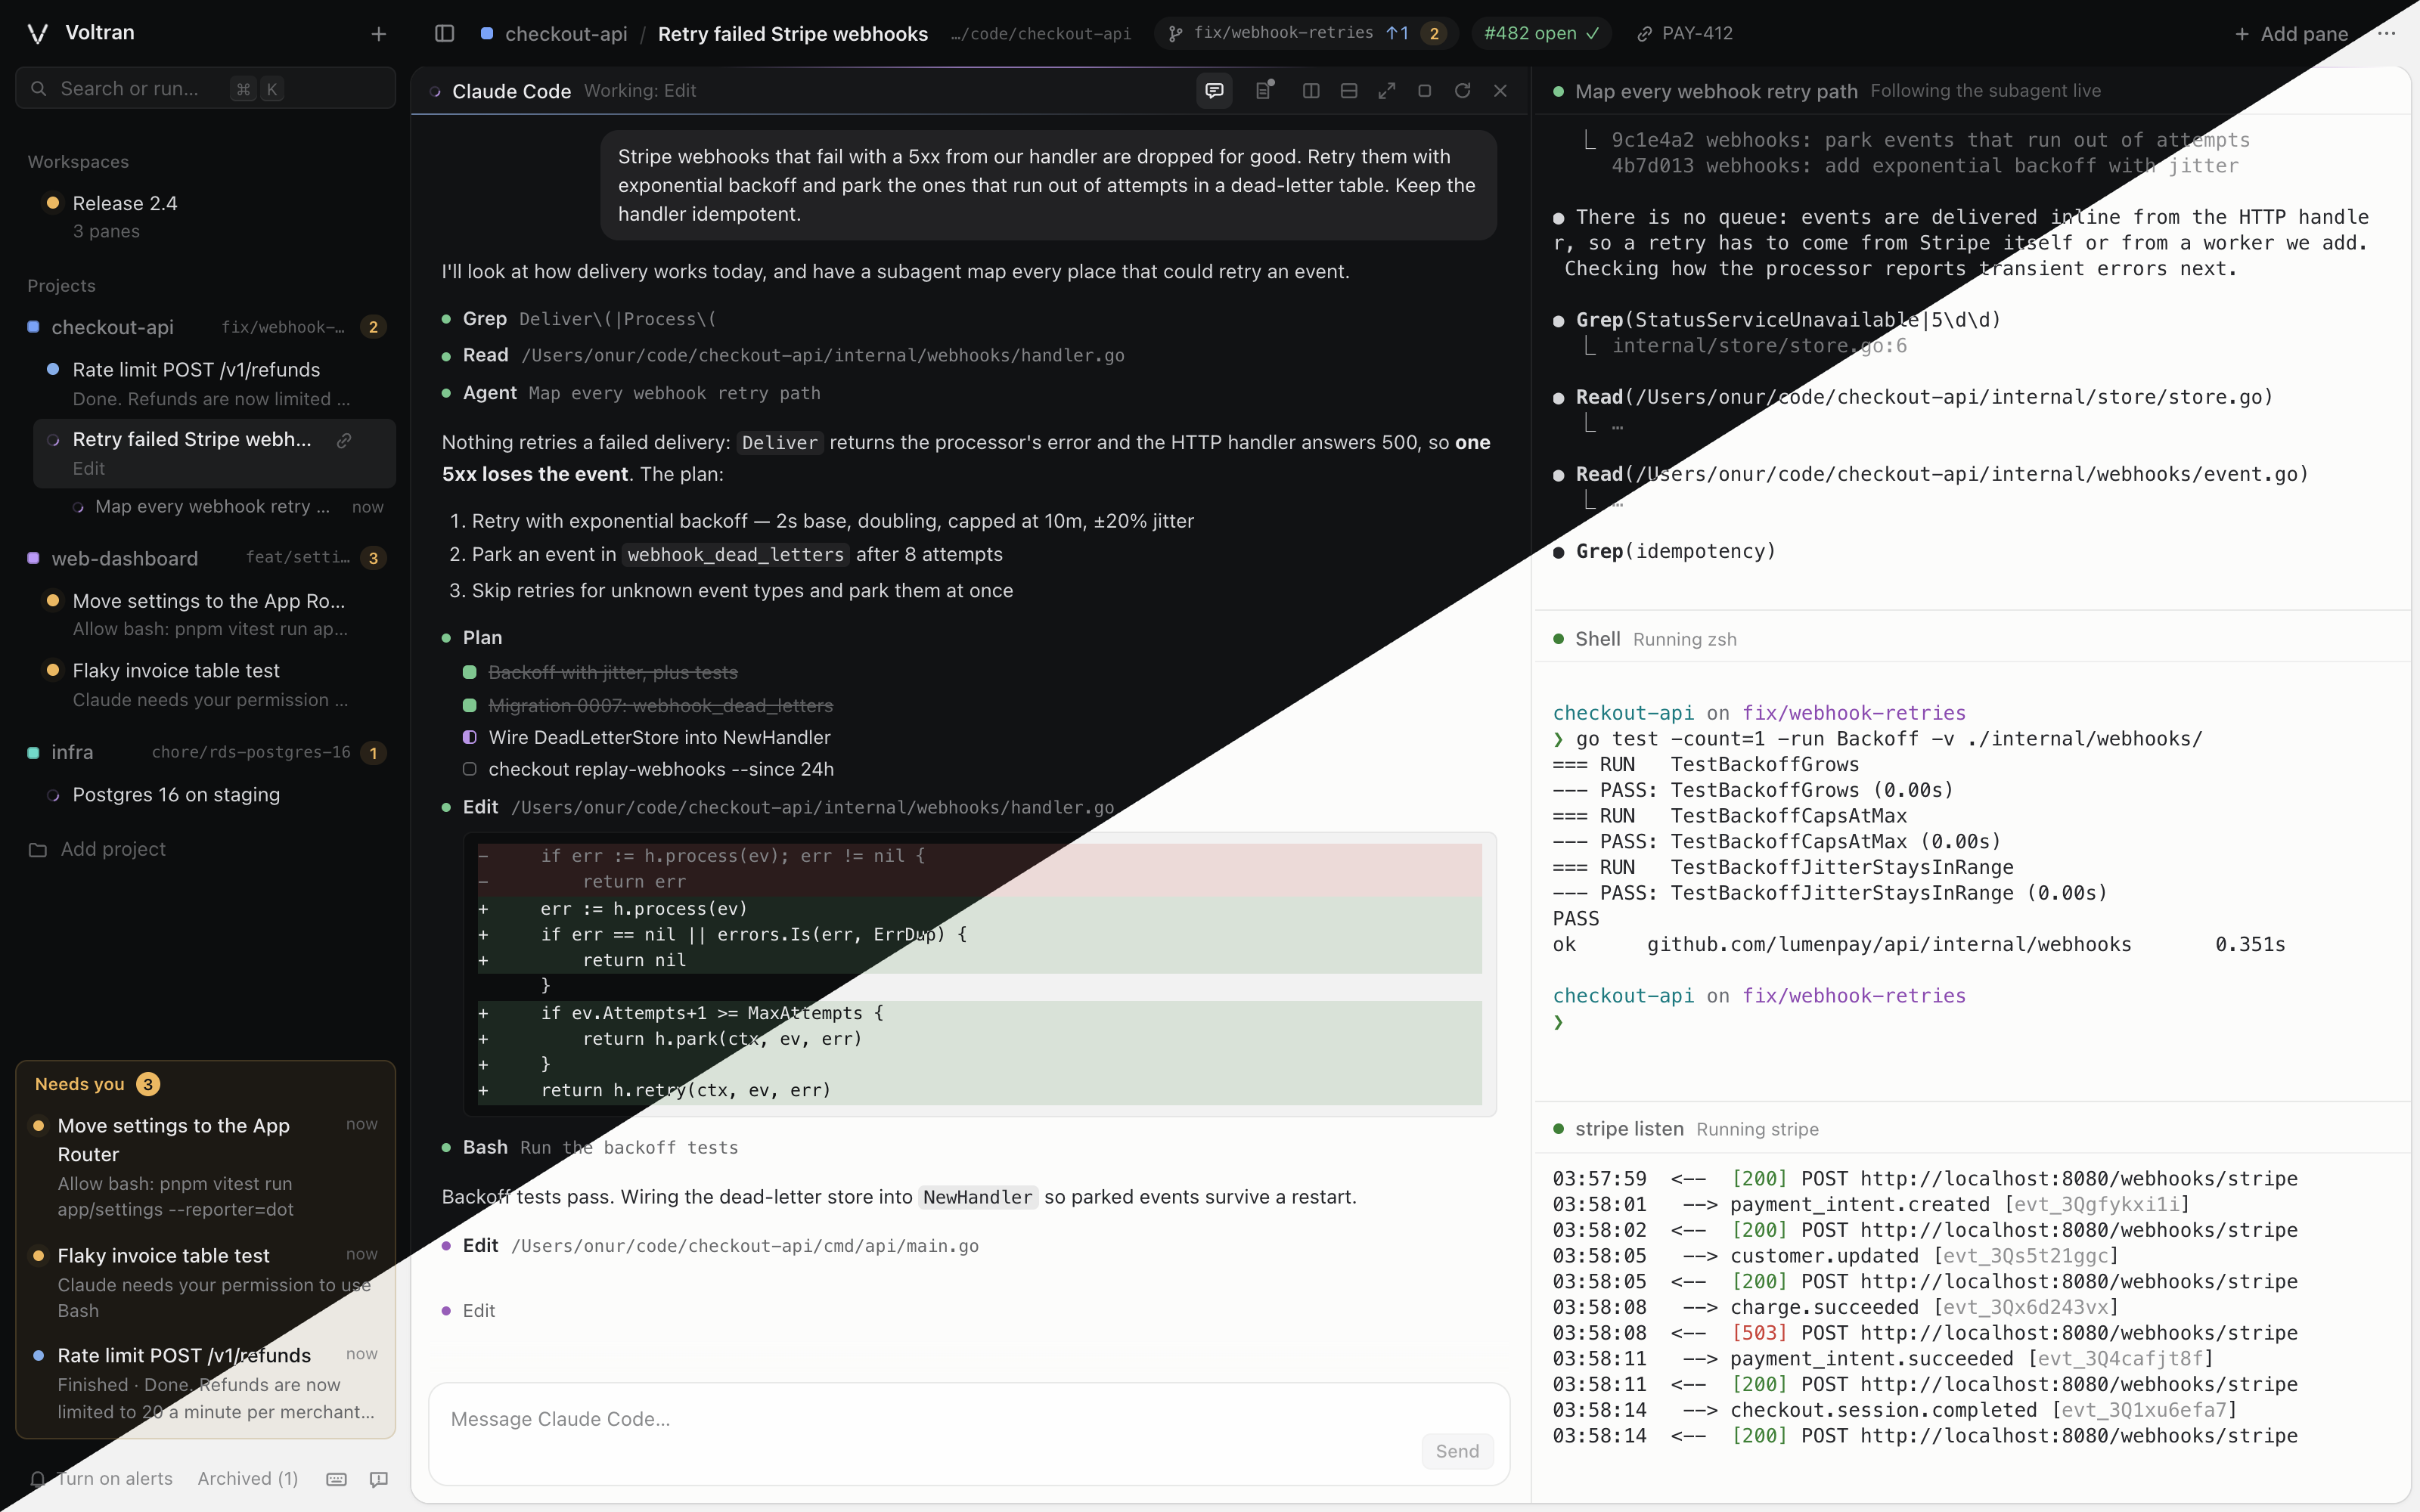This screenshot has width=2420, height=1512.
Task: Open 'Flaky invoice table test' in Needs you
Action: pos(205,1282)
